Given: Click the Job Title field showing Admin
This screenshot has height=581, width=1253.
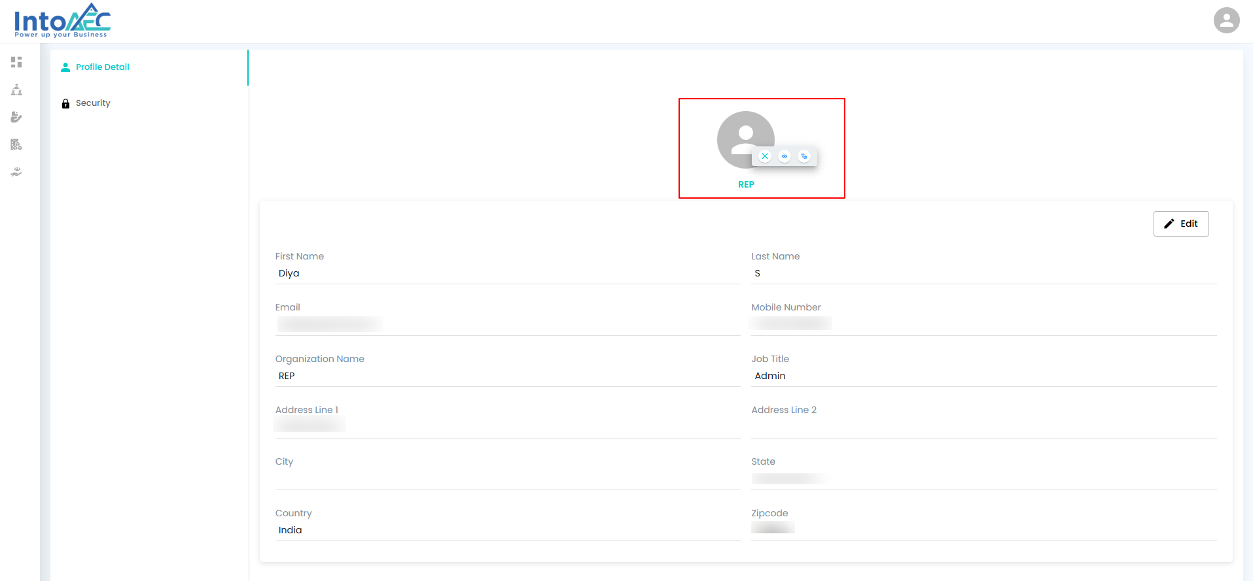Looking at the screenshot, I should (984, 376).
